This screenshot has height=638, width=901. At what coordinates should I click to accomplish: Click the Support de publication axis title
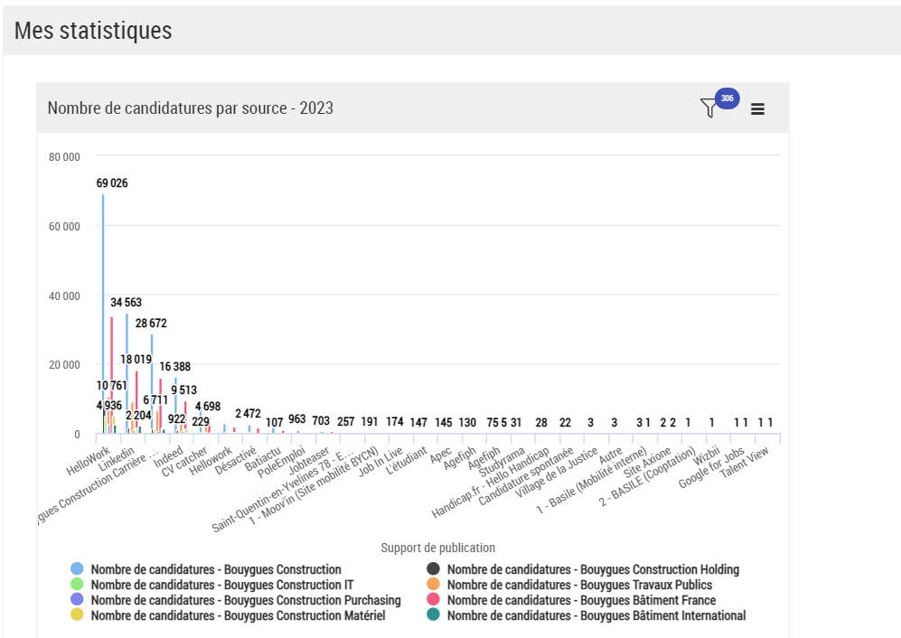(437, 548)
